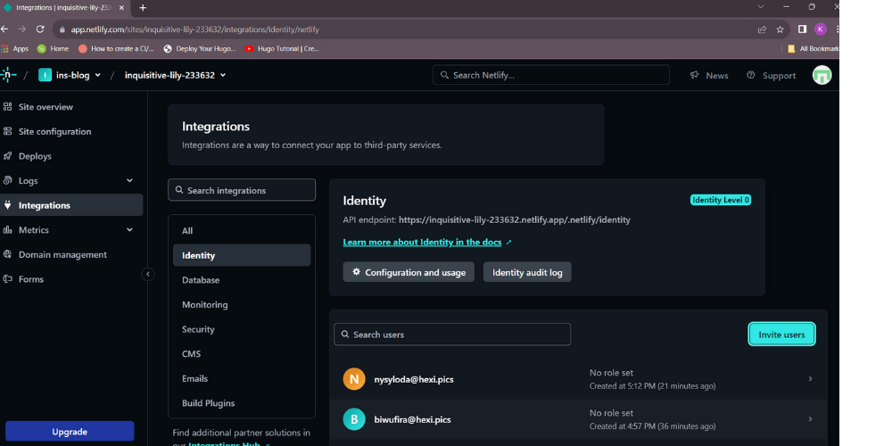Select the CMS category
This screenshot has height=446, width=892.
(x=242, y=354)
